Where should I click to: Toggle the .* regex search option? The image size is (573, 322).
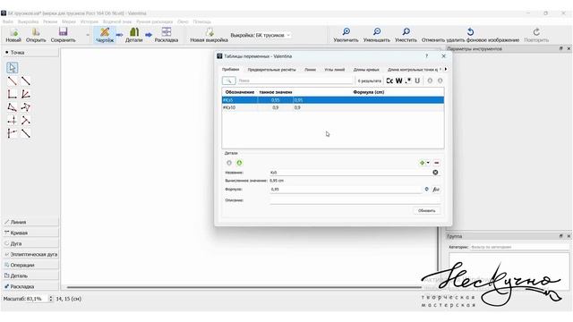click(x=408, y=80)
